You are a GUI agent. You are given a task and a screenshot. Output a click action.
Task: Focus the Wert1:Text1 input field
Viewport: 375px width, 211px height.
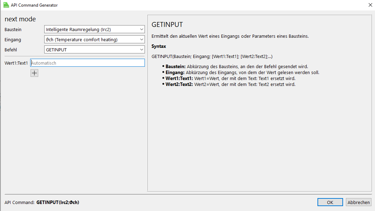tap(87, 63)
